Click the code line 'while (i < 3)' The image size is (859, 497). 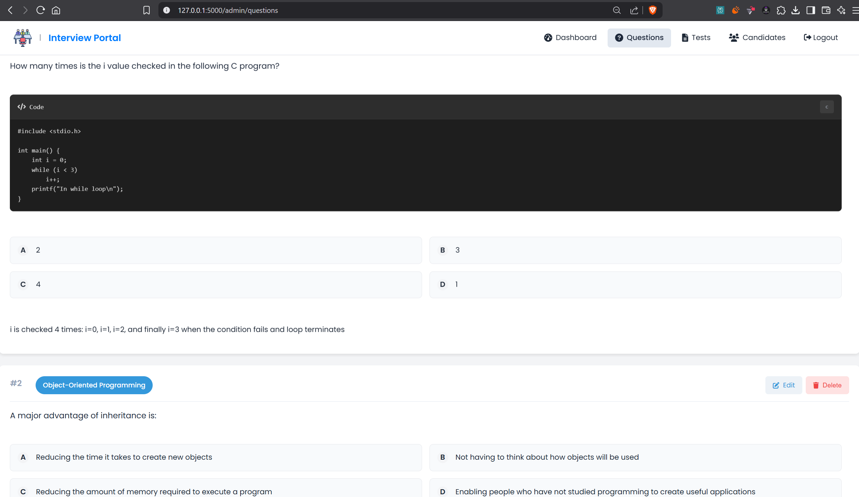[x=55, y=170]
